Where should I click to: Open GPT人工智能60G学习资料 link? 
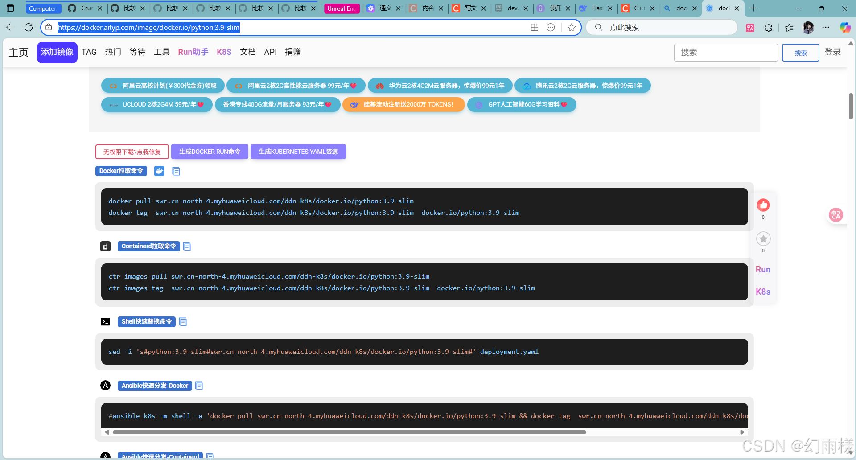[x=522, y=105]
